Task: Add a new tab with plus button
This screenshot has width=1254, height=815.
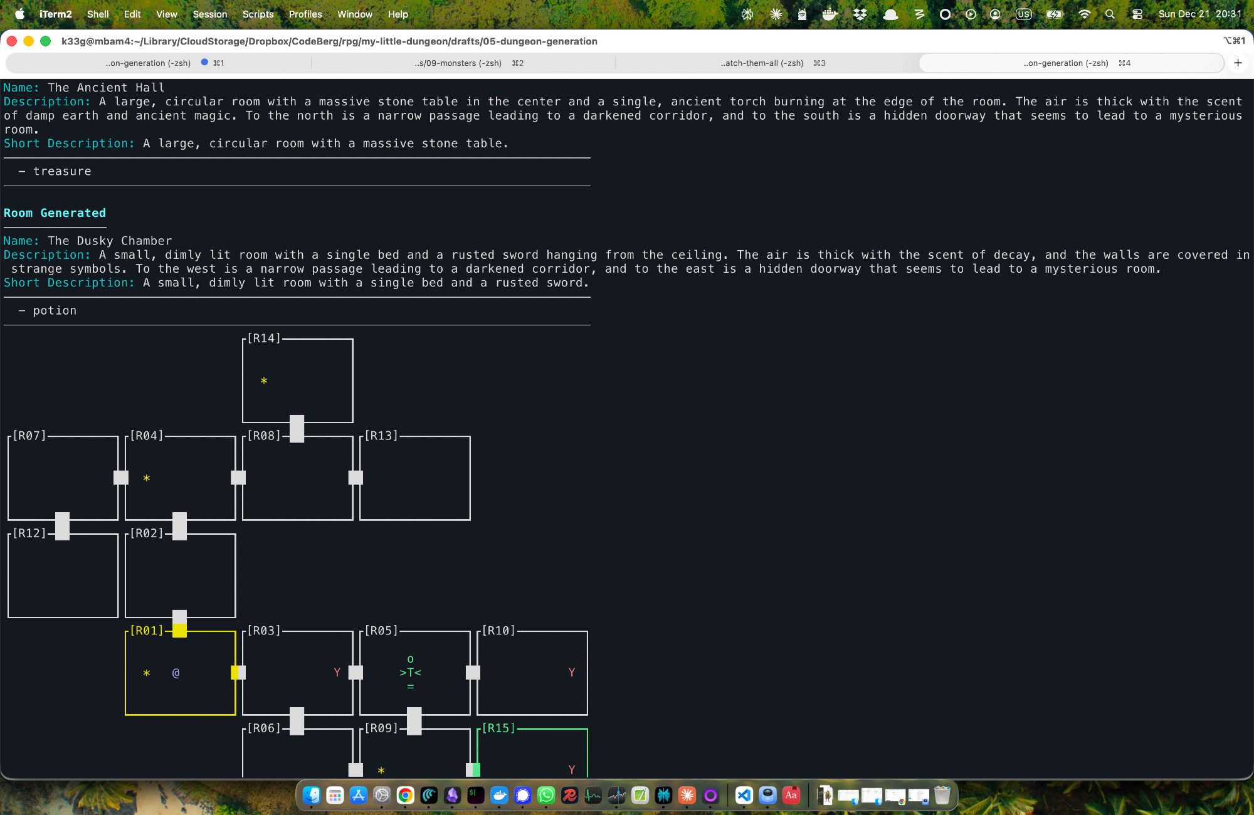Action: click(x=1238, y=63)
